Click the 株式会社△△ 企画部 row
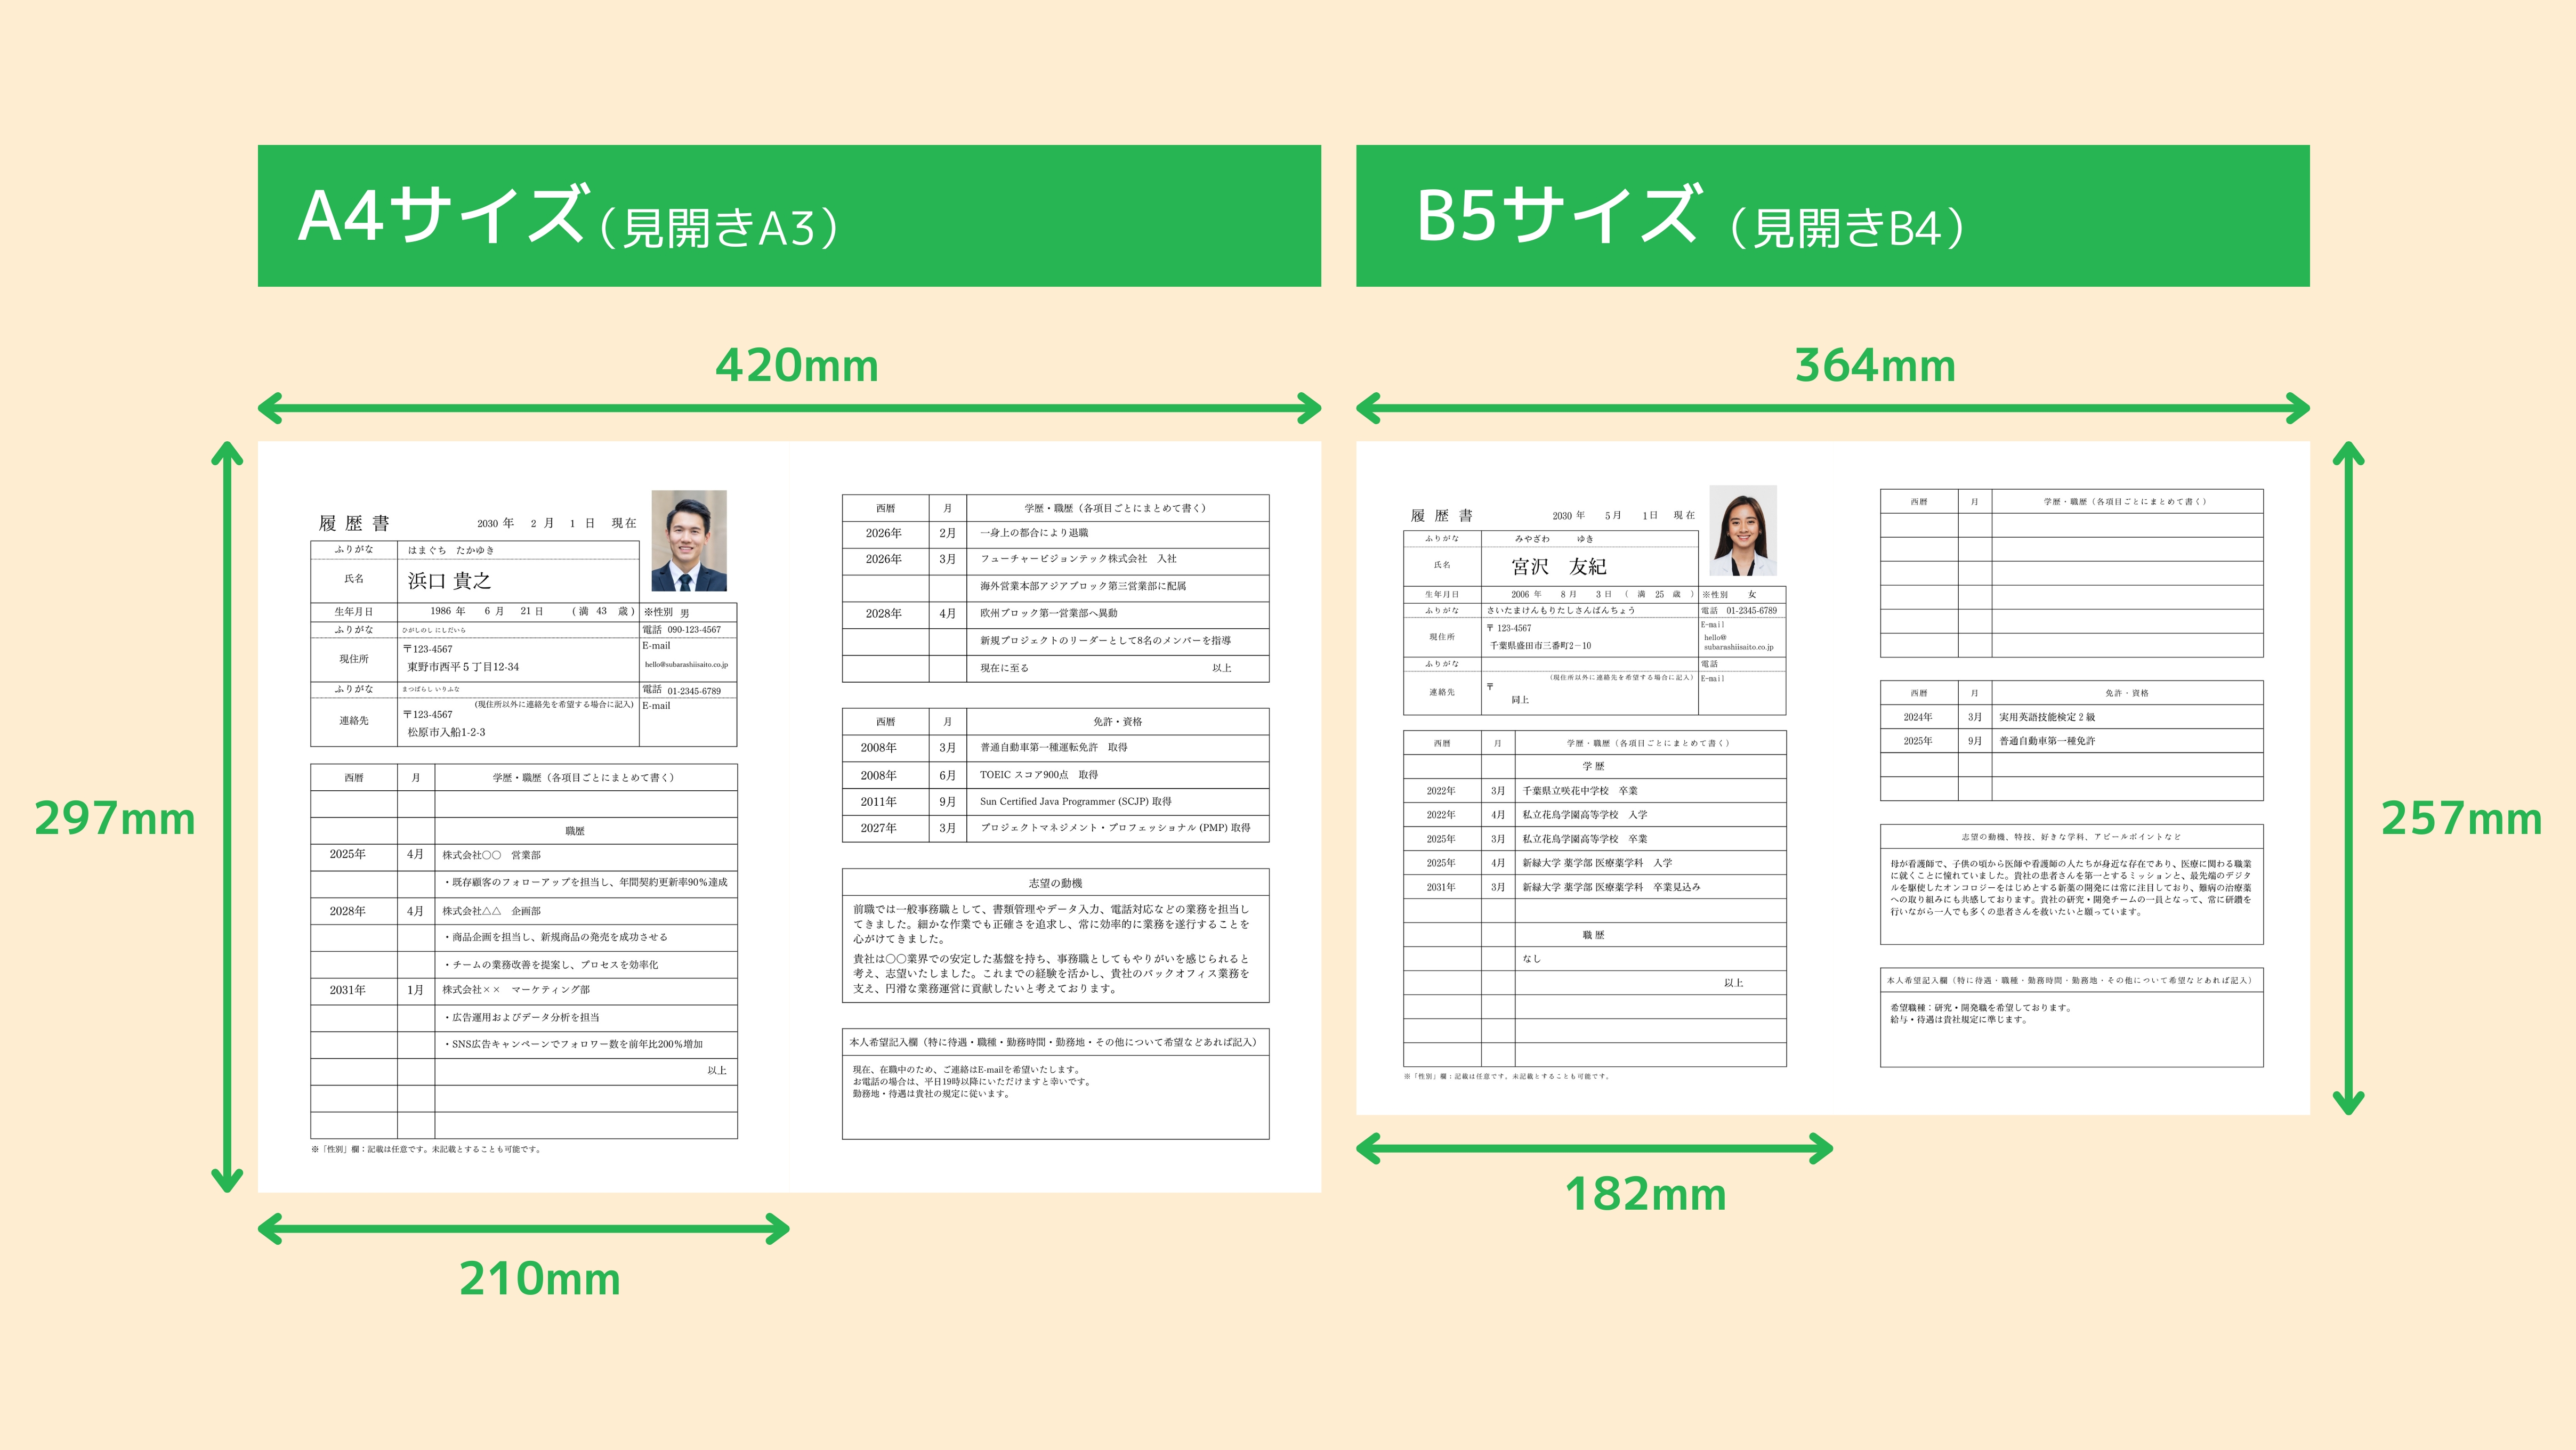Image resolution: width=2576 pixels, height=1450 pixels. (x=524, y=911)
